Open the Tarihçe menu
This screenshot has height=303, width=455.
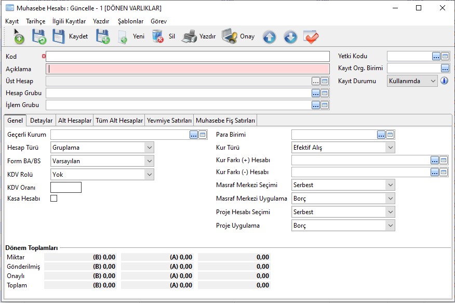pyautogui.click(x=36, y=21)
